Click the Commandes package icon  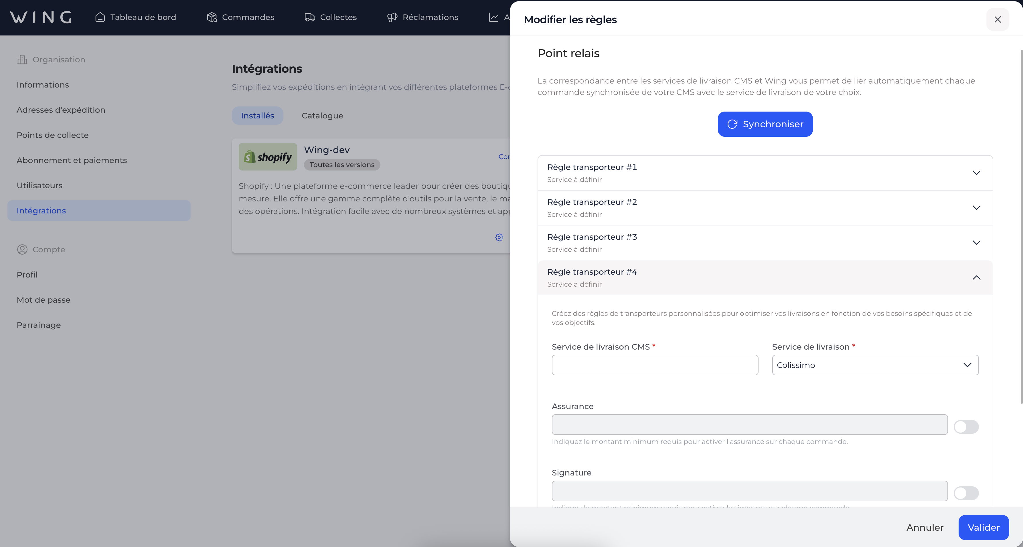point(212,17)
